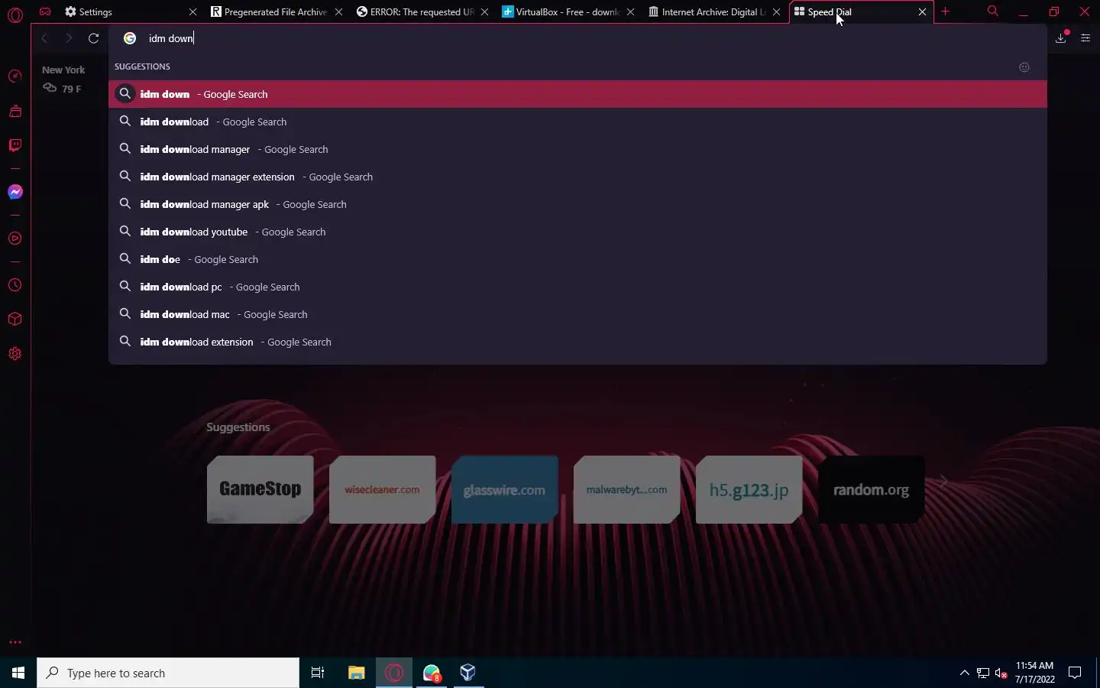Open the glasswire.com speed dial tile
Image resolution: width=1100 pixels, height=688 pixels.
point(504,489)
